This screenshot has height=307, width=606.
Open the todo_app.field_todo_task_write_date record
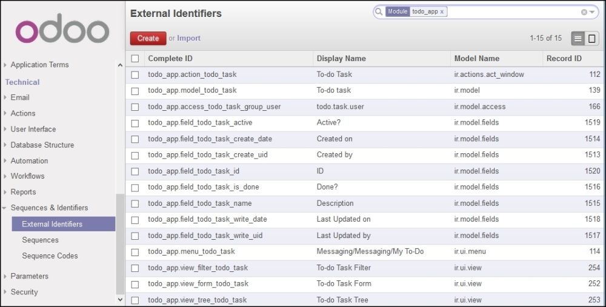coord(207,219)
